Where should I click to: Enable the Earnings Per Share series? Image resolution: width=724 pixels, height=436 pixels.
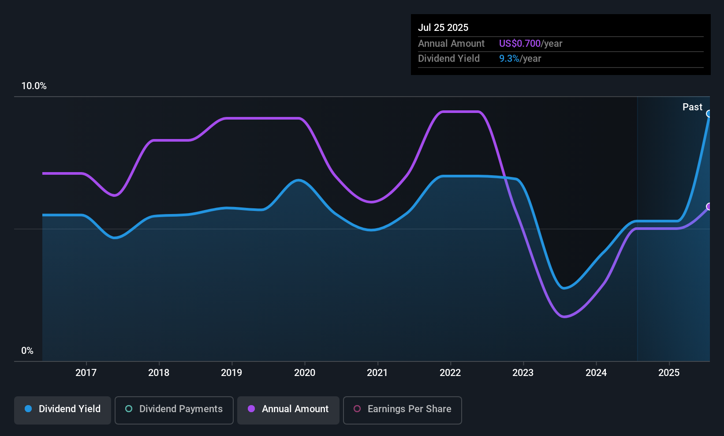(x=403, y=410)
